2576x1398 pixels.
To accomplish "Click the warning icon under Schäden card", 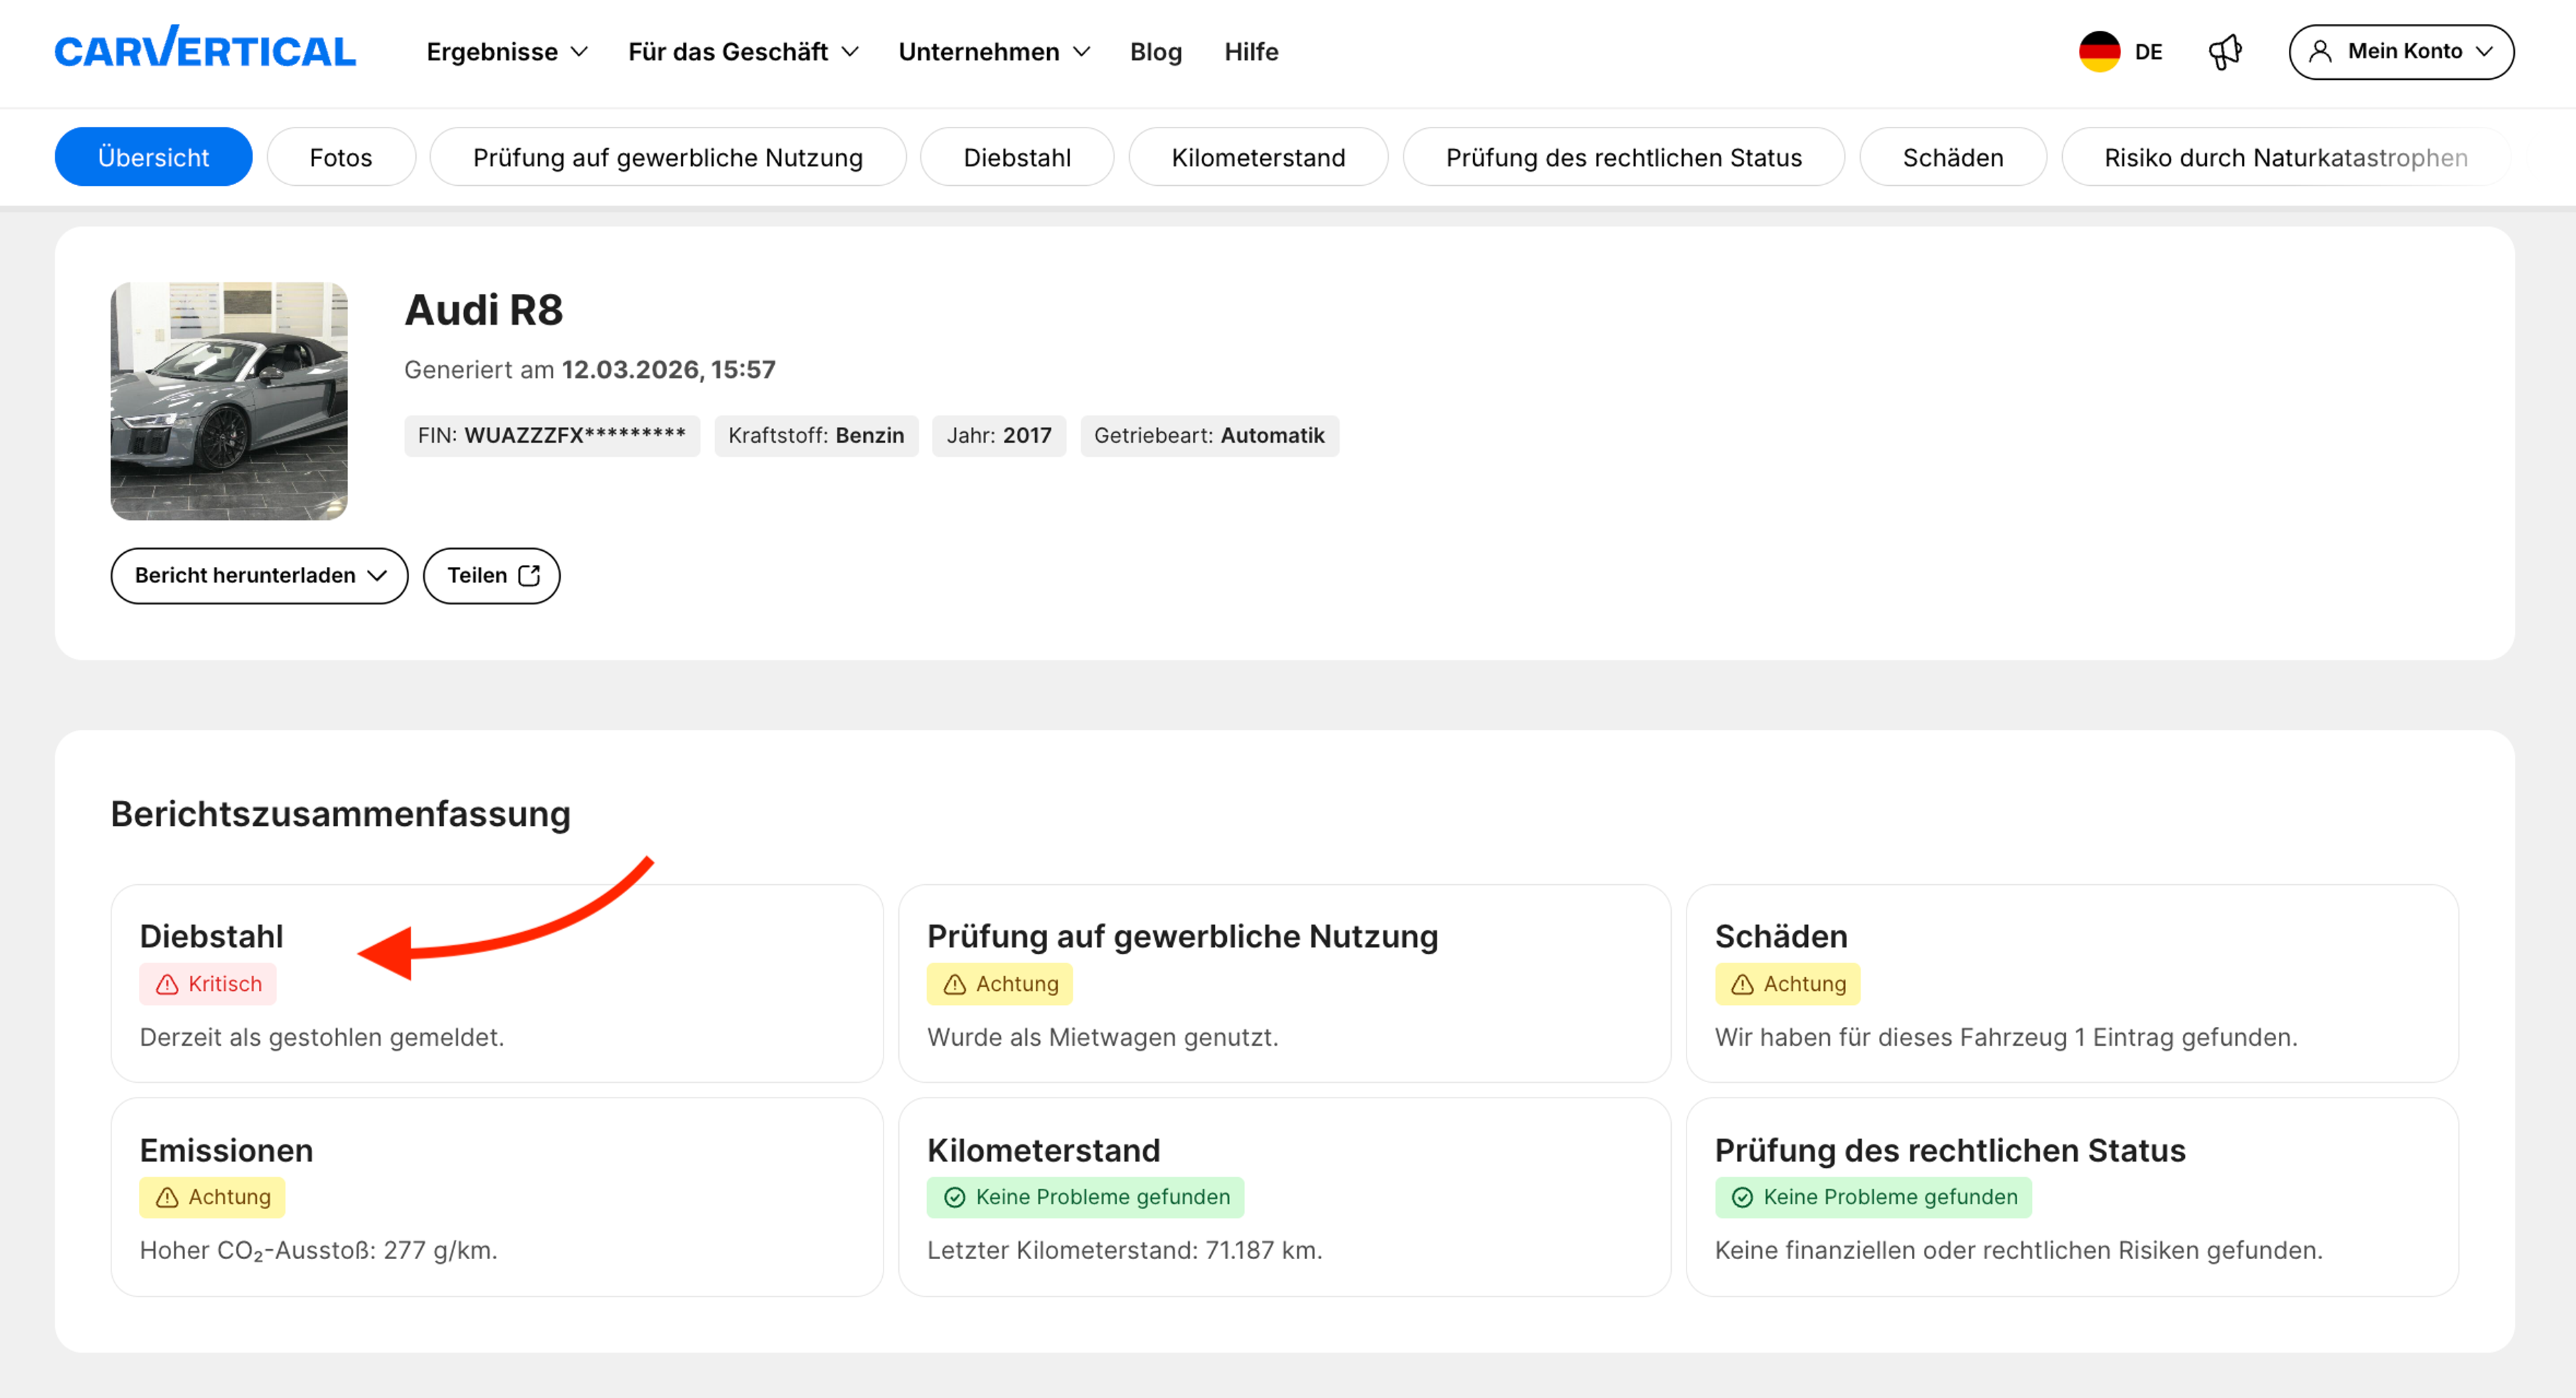I will (x=1742, y=984).
